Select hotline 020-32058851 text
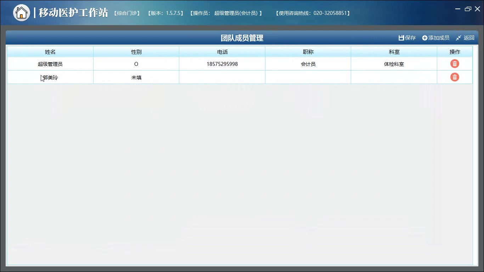Viewport: 484px width, 272px height. (x=313, y=13)
